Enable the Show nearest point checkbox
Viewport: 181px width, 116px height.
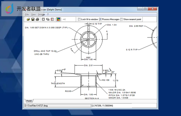121,19
